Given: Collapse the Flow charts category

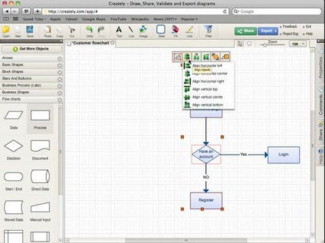Looking at the screenshot, I should [x=31, y=99].
